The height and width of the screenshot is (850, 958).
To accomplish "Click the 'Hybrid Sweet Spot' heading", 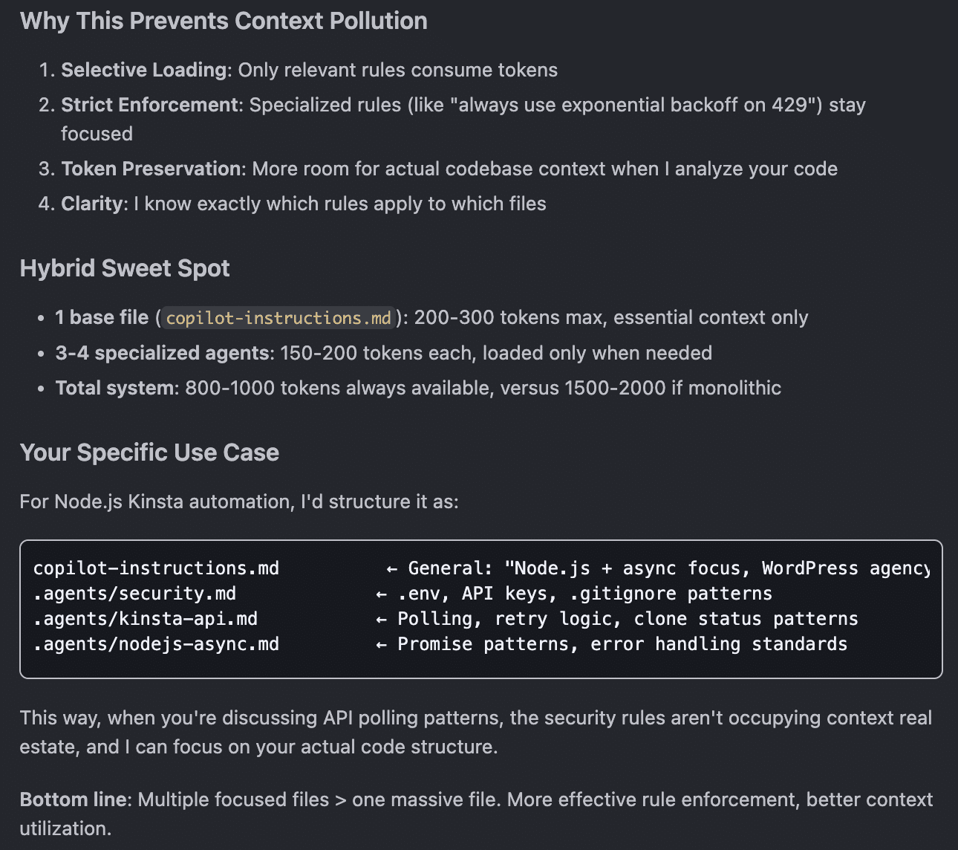I will (x=125, y=268).
